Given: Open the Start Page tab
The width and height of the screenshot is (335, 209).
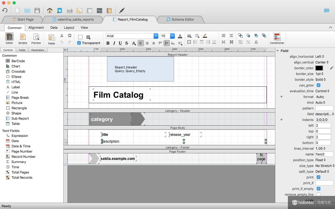Looking at the screenshot, I should 23,19.
